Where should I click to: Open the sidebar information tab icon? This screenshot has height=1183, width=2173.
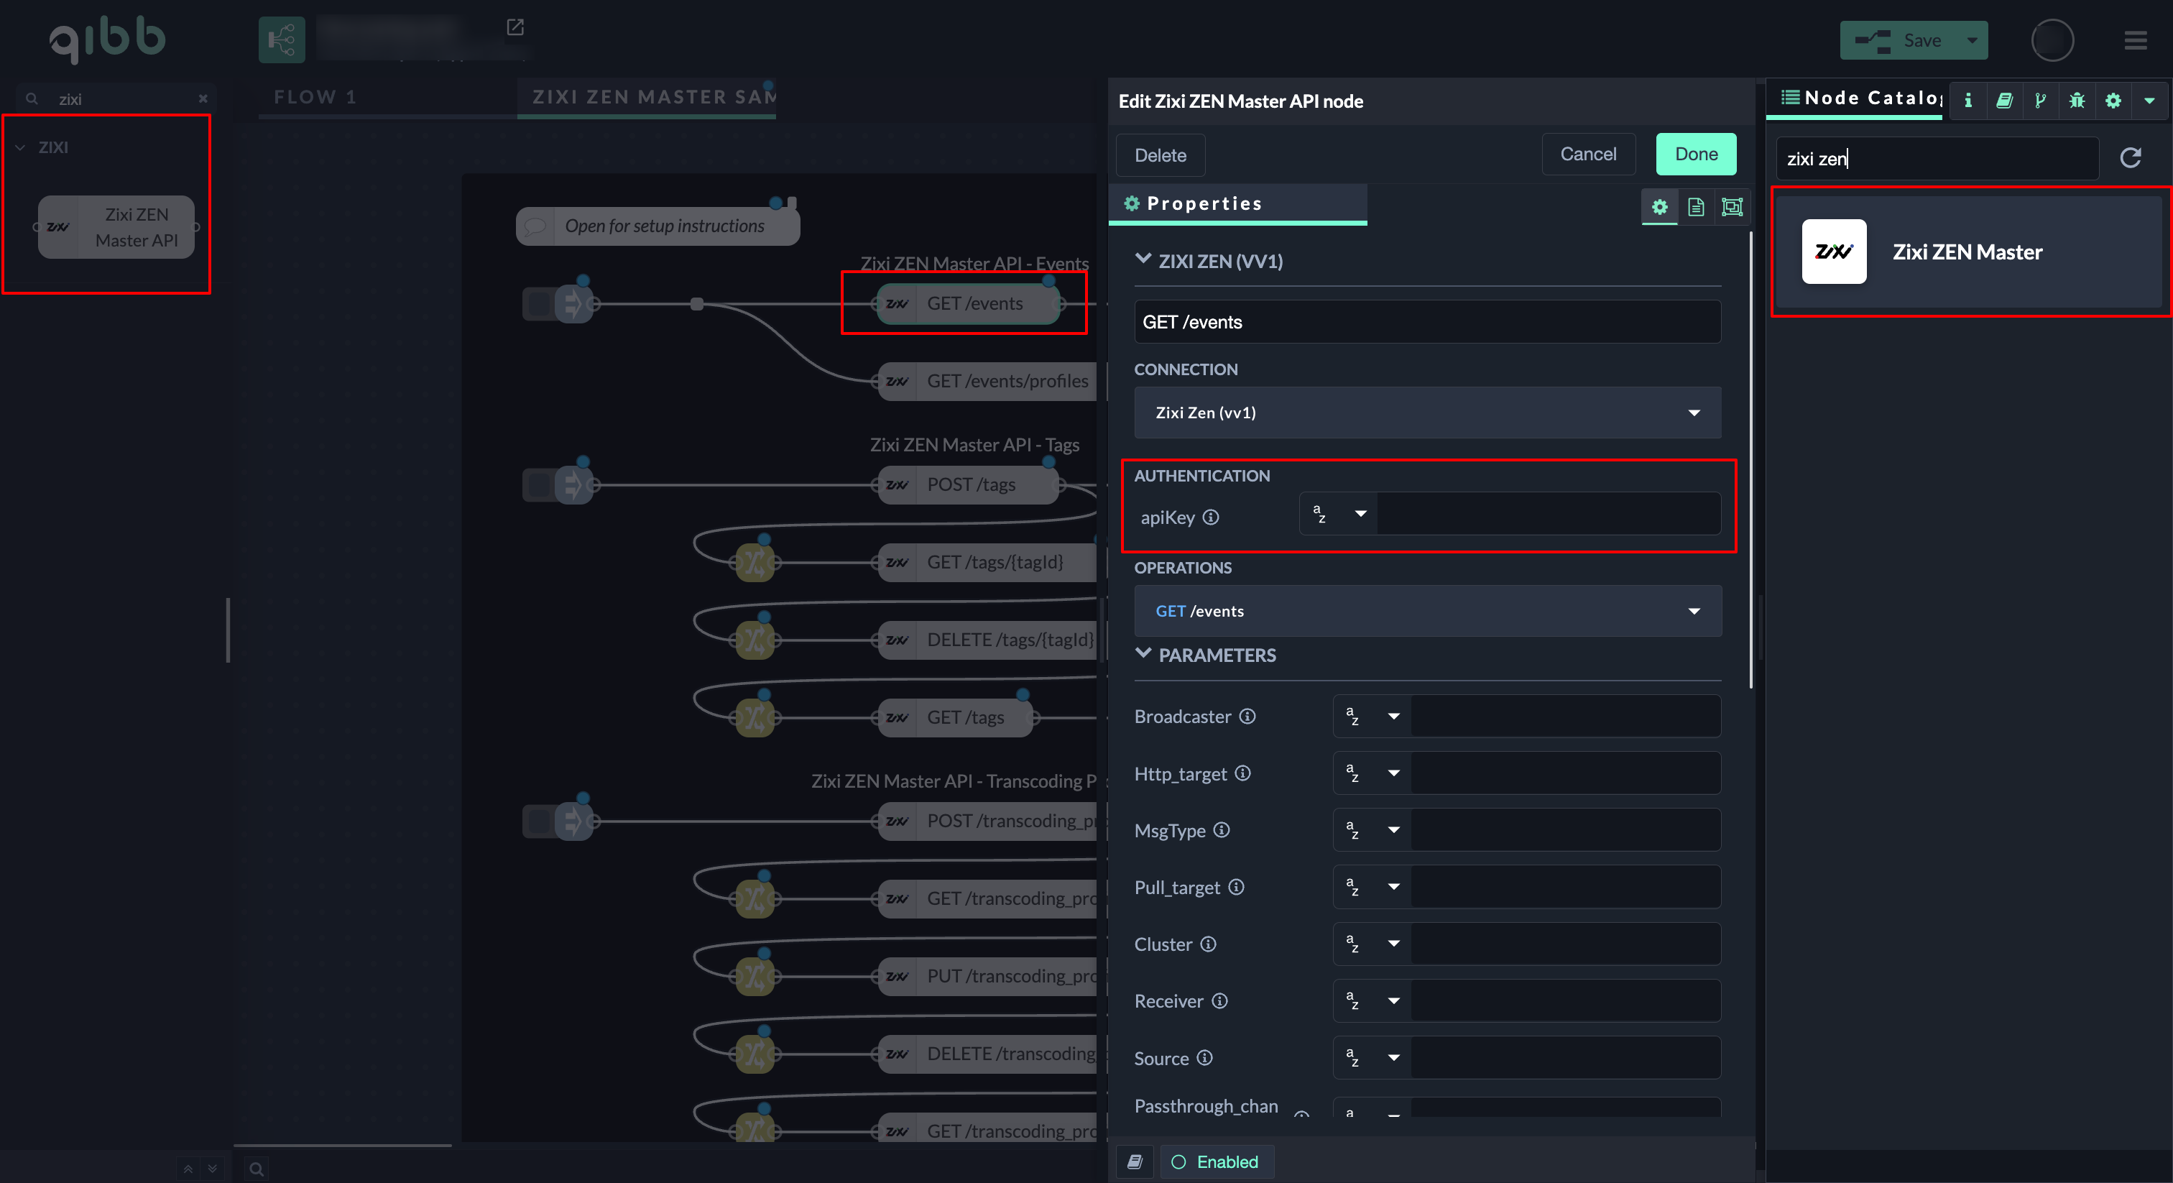(1968, 101)
